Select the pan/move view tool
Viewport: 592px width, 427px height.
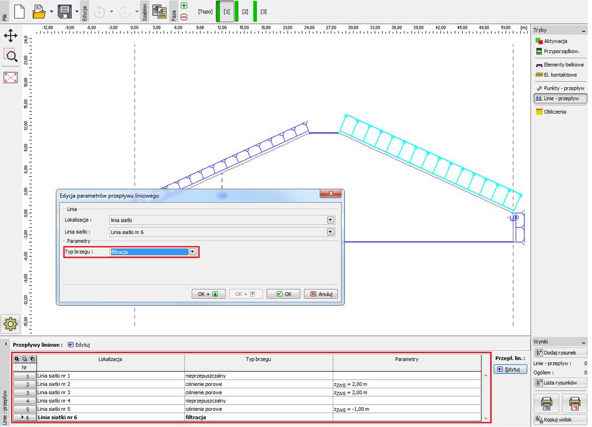click(x=10, y=35)
